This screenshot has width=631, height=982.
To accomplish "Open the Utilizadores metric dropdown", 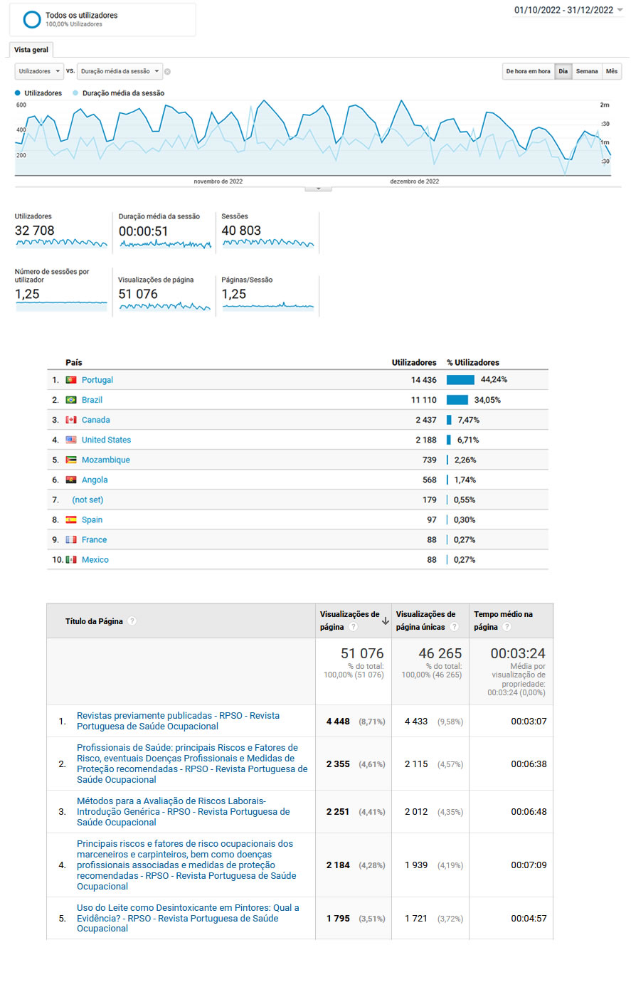I will click(39, 71).
